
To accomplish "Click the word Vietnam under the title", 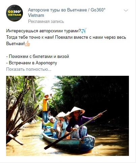I will click(x=36, y=15).
